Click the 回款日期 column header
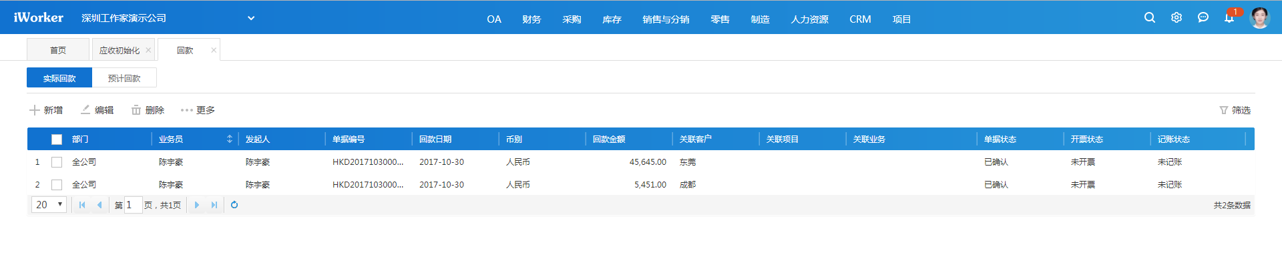Screen dimensions: 1282x277 tap(435, 139)
